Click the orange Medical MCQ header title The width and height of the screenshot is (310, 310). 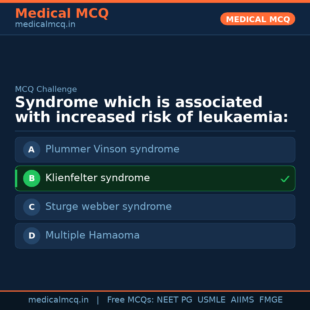tap(62, 13)
